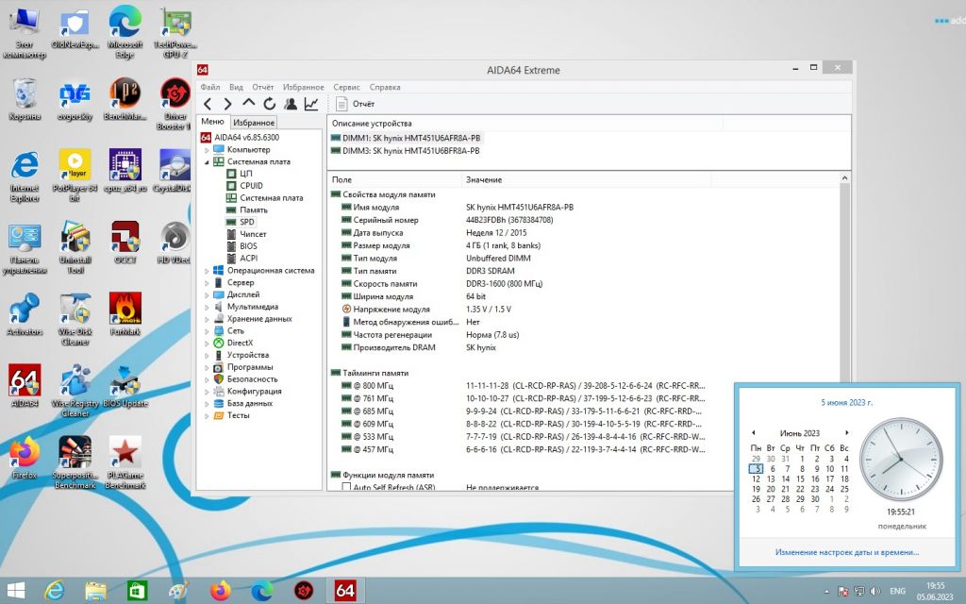This screenshot has width=966, height=604.
Task: Expand the Тесты tree node
Action: pyautogui.click(x=207, y=415)
